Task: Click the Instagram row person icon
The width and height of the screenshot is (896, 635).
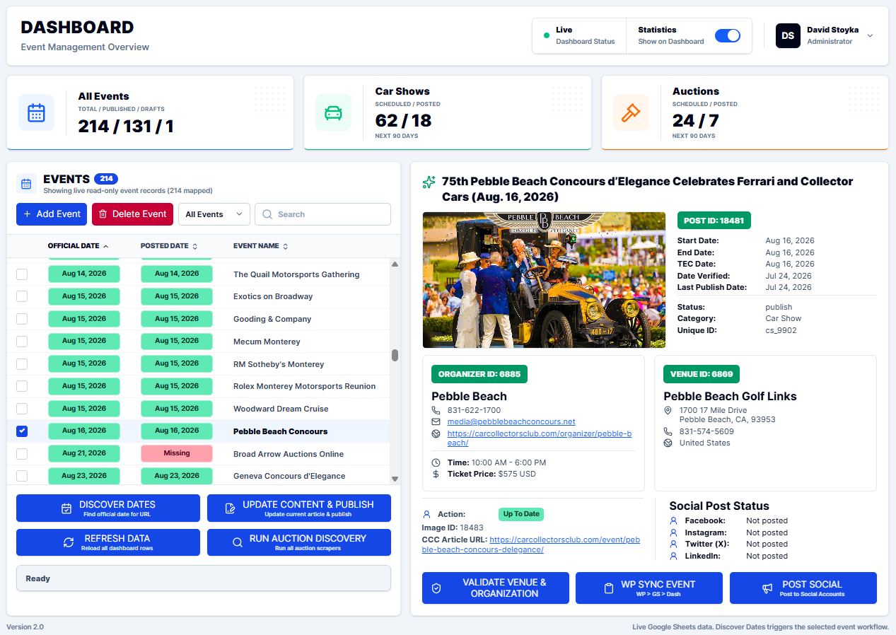Action: [673, 532]
